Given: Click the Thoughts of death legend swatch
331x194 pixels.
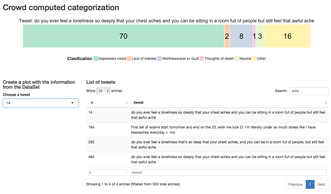Looking at the screenshot, I should [x=201, y=59].
